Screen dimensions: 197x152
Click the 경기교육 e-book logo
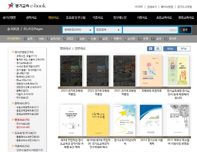[x=23, y=5]
